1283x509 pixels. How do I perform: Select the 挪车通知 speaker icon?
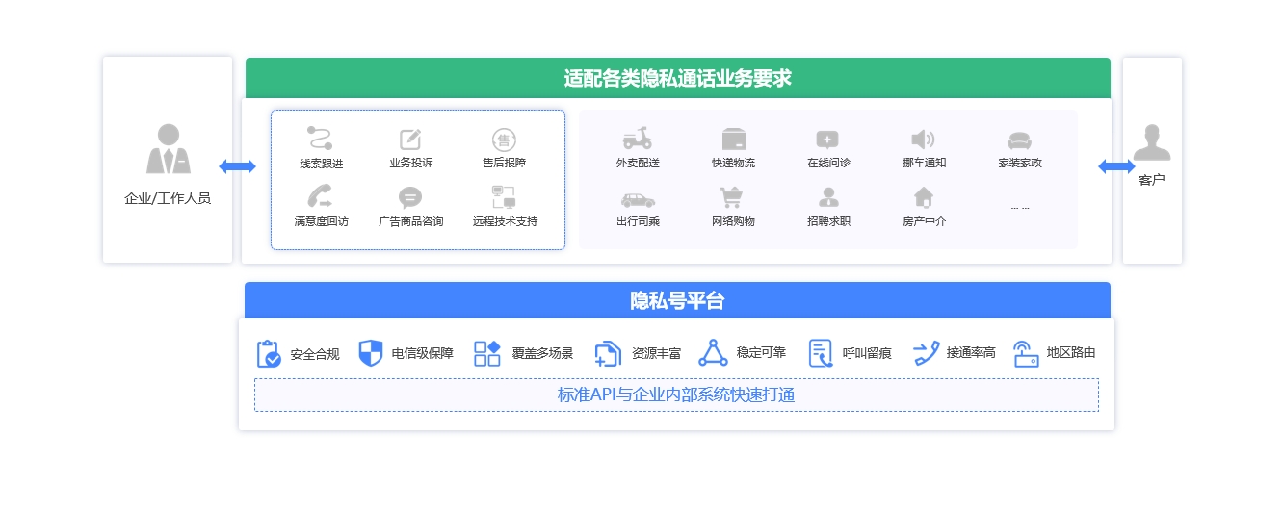pyautogui.click(x=923, y=139)
